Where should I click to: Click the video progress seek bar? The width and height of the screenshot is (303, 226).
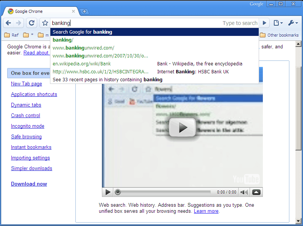[163, 192]
